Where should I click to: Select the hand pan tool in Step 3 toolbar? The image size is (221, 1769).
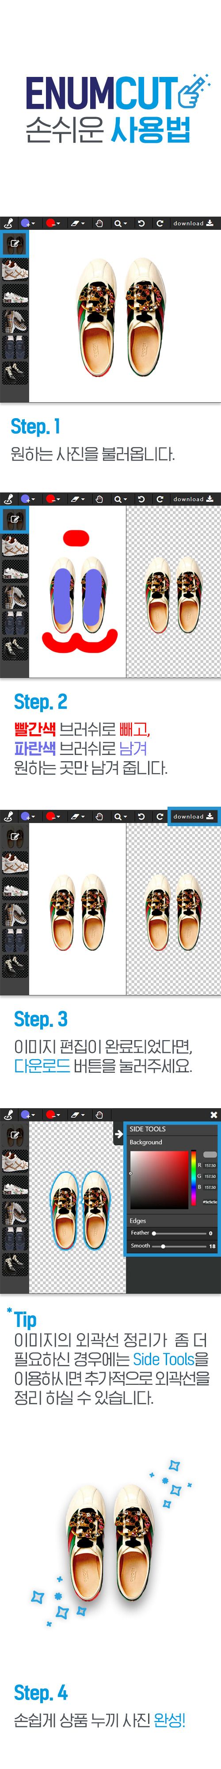[x=99, y=816]
